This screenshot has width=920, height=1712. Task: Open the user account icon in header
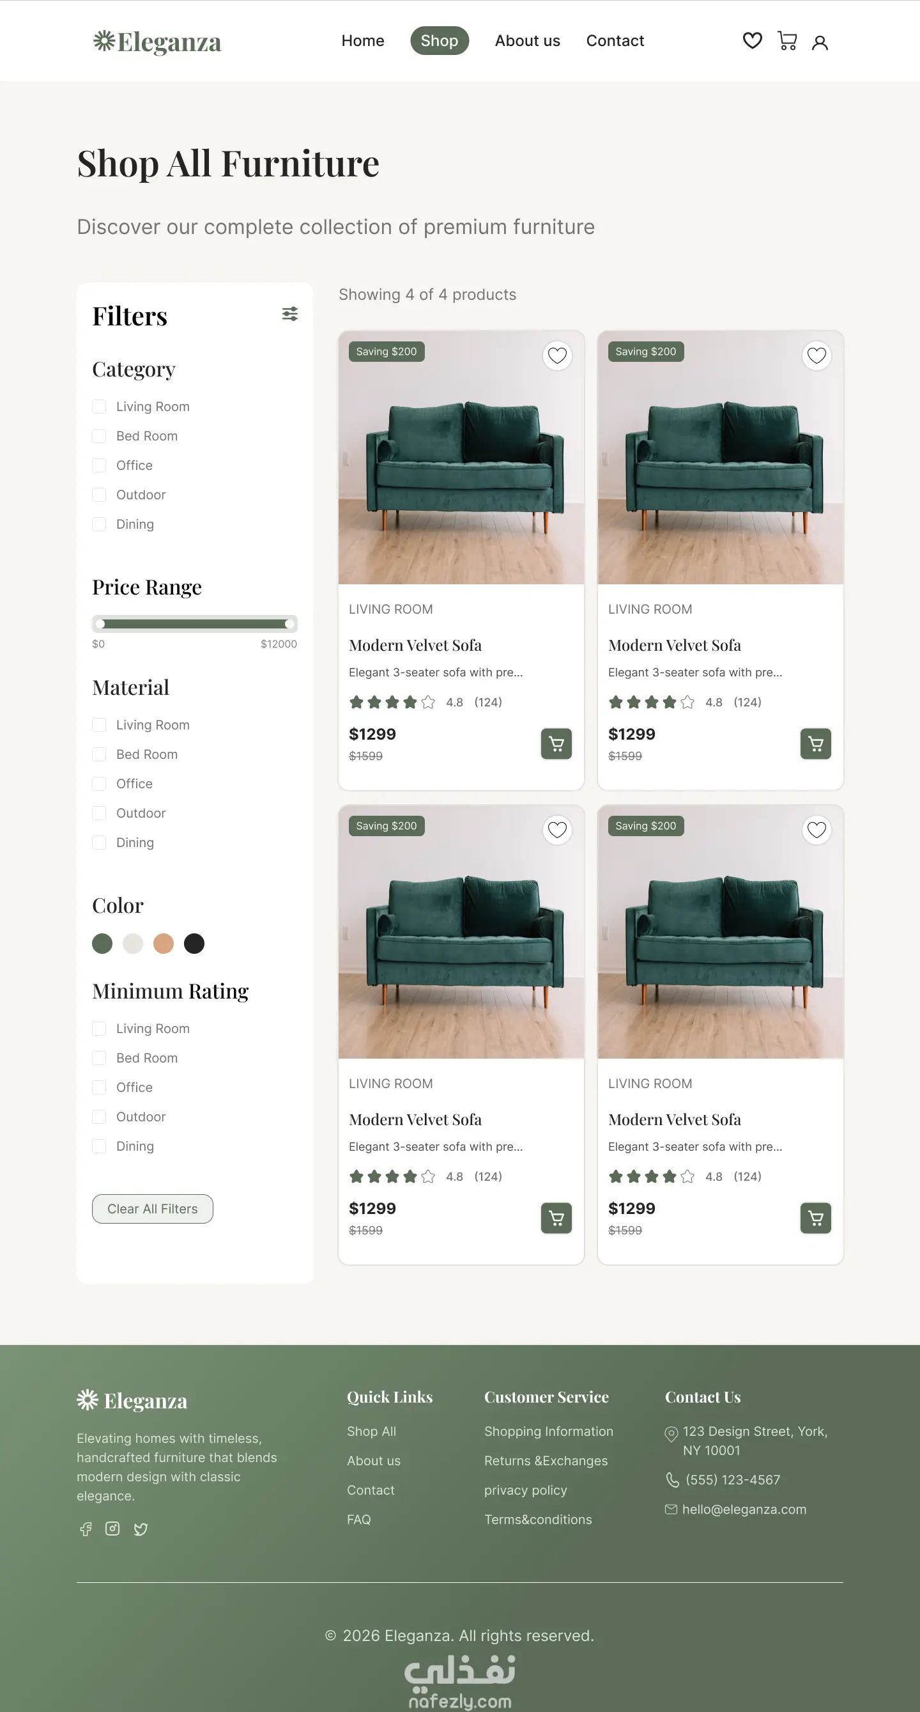(x=820, y=43)
